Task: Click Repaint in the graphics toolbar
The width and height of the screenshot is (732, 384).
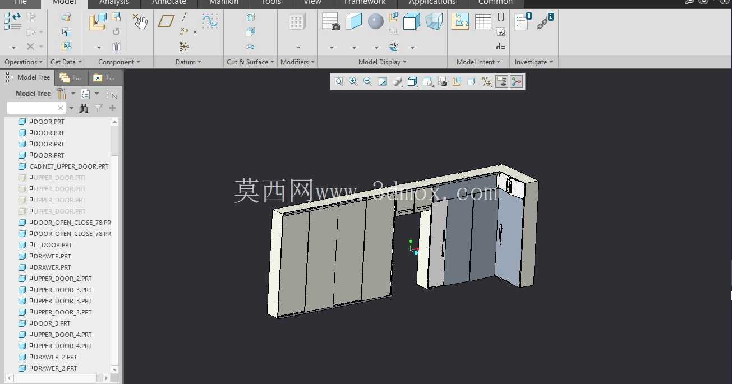Action: tap(383, 82)
